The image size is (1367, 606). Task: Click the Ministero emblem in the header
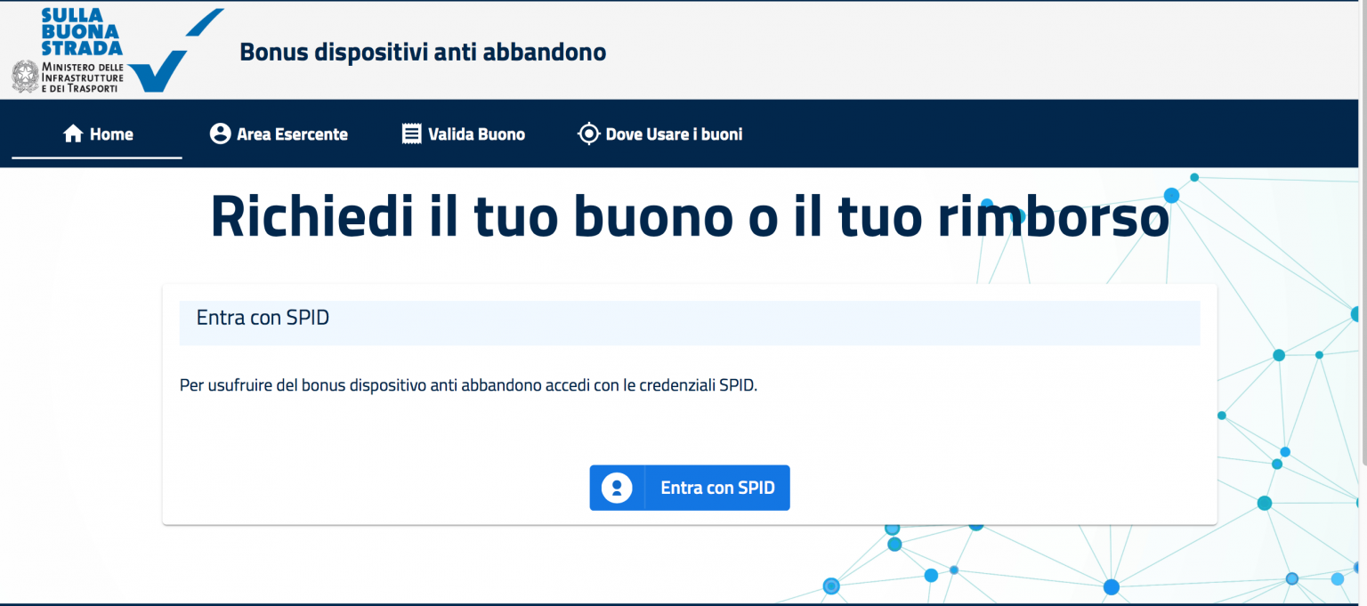tap(25, 77)
